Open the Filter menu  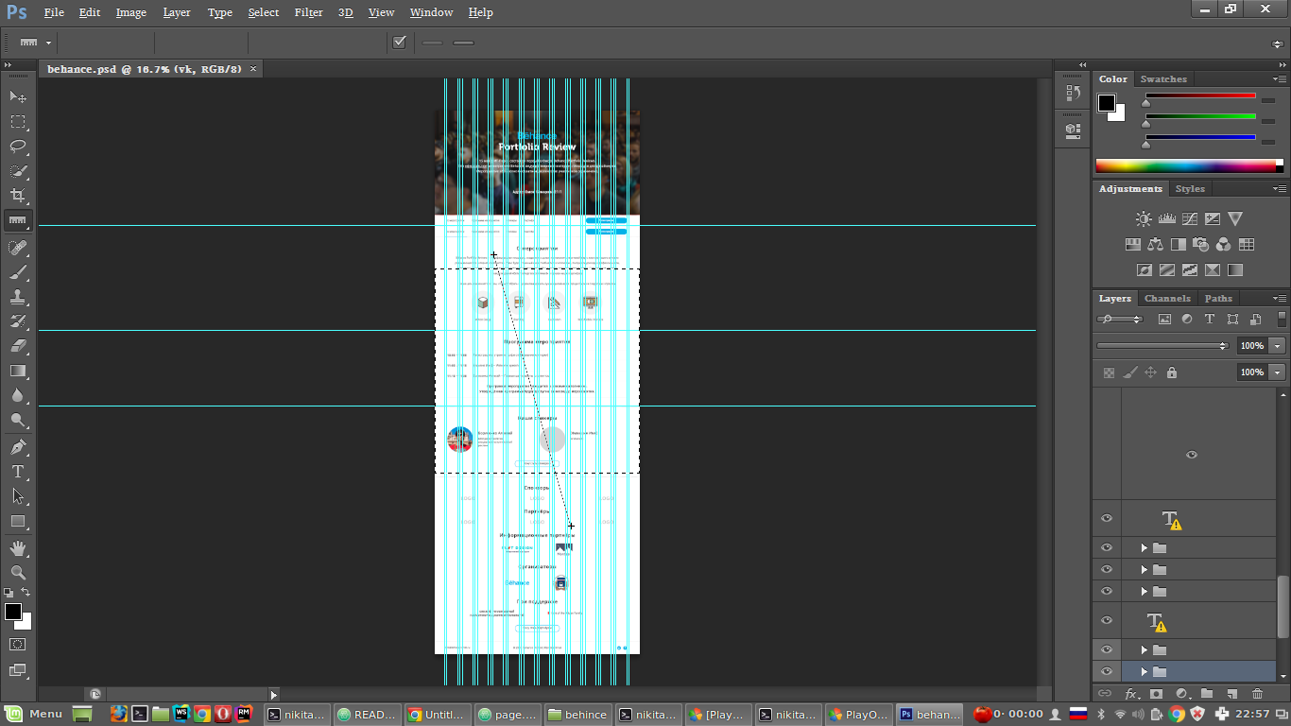point(308,12)
